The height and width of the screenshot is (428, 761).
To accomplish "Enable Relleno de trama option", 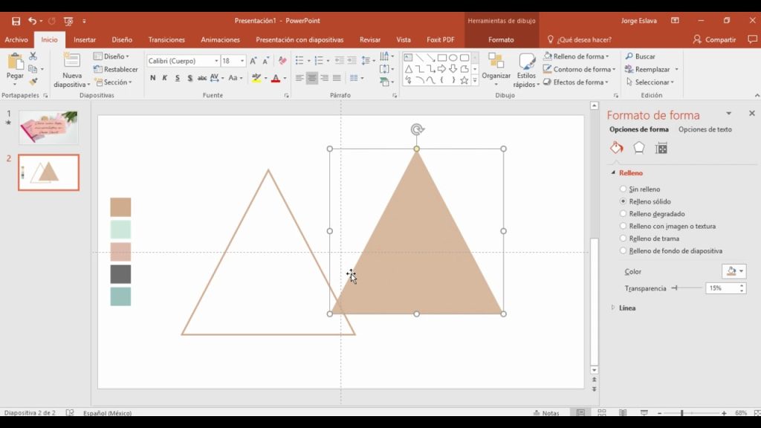I will (623, 238).
